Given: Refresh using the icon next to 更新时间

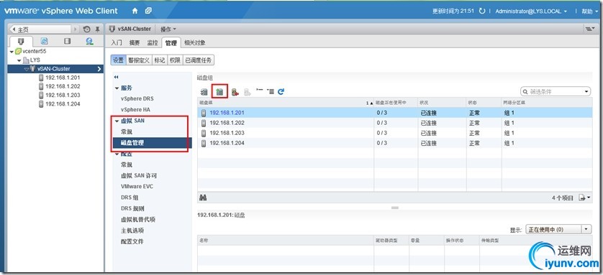Looking at the screenshot, I should [482, 11].
